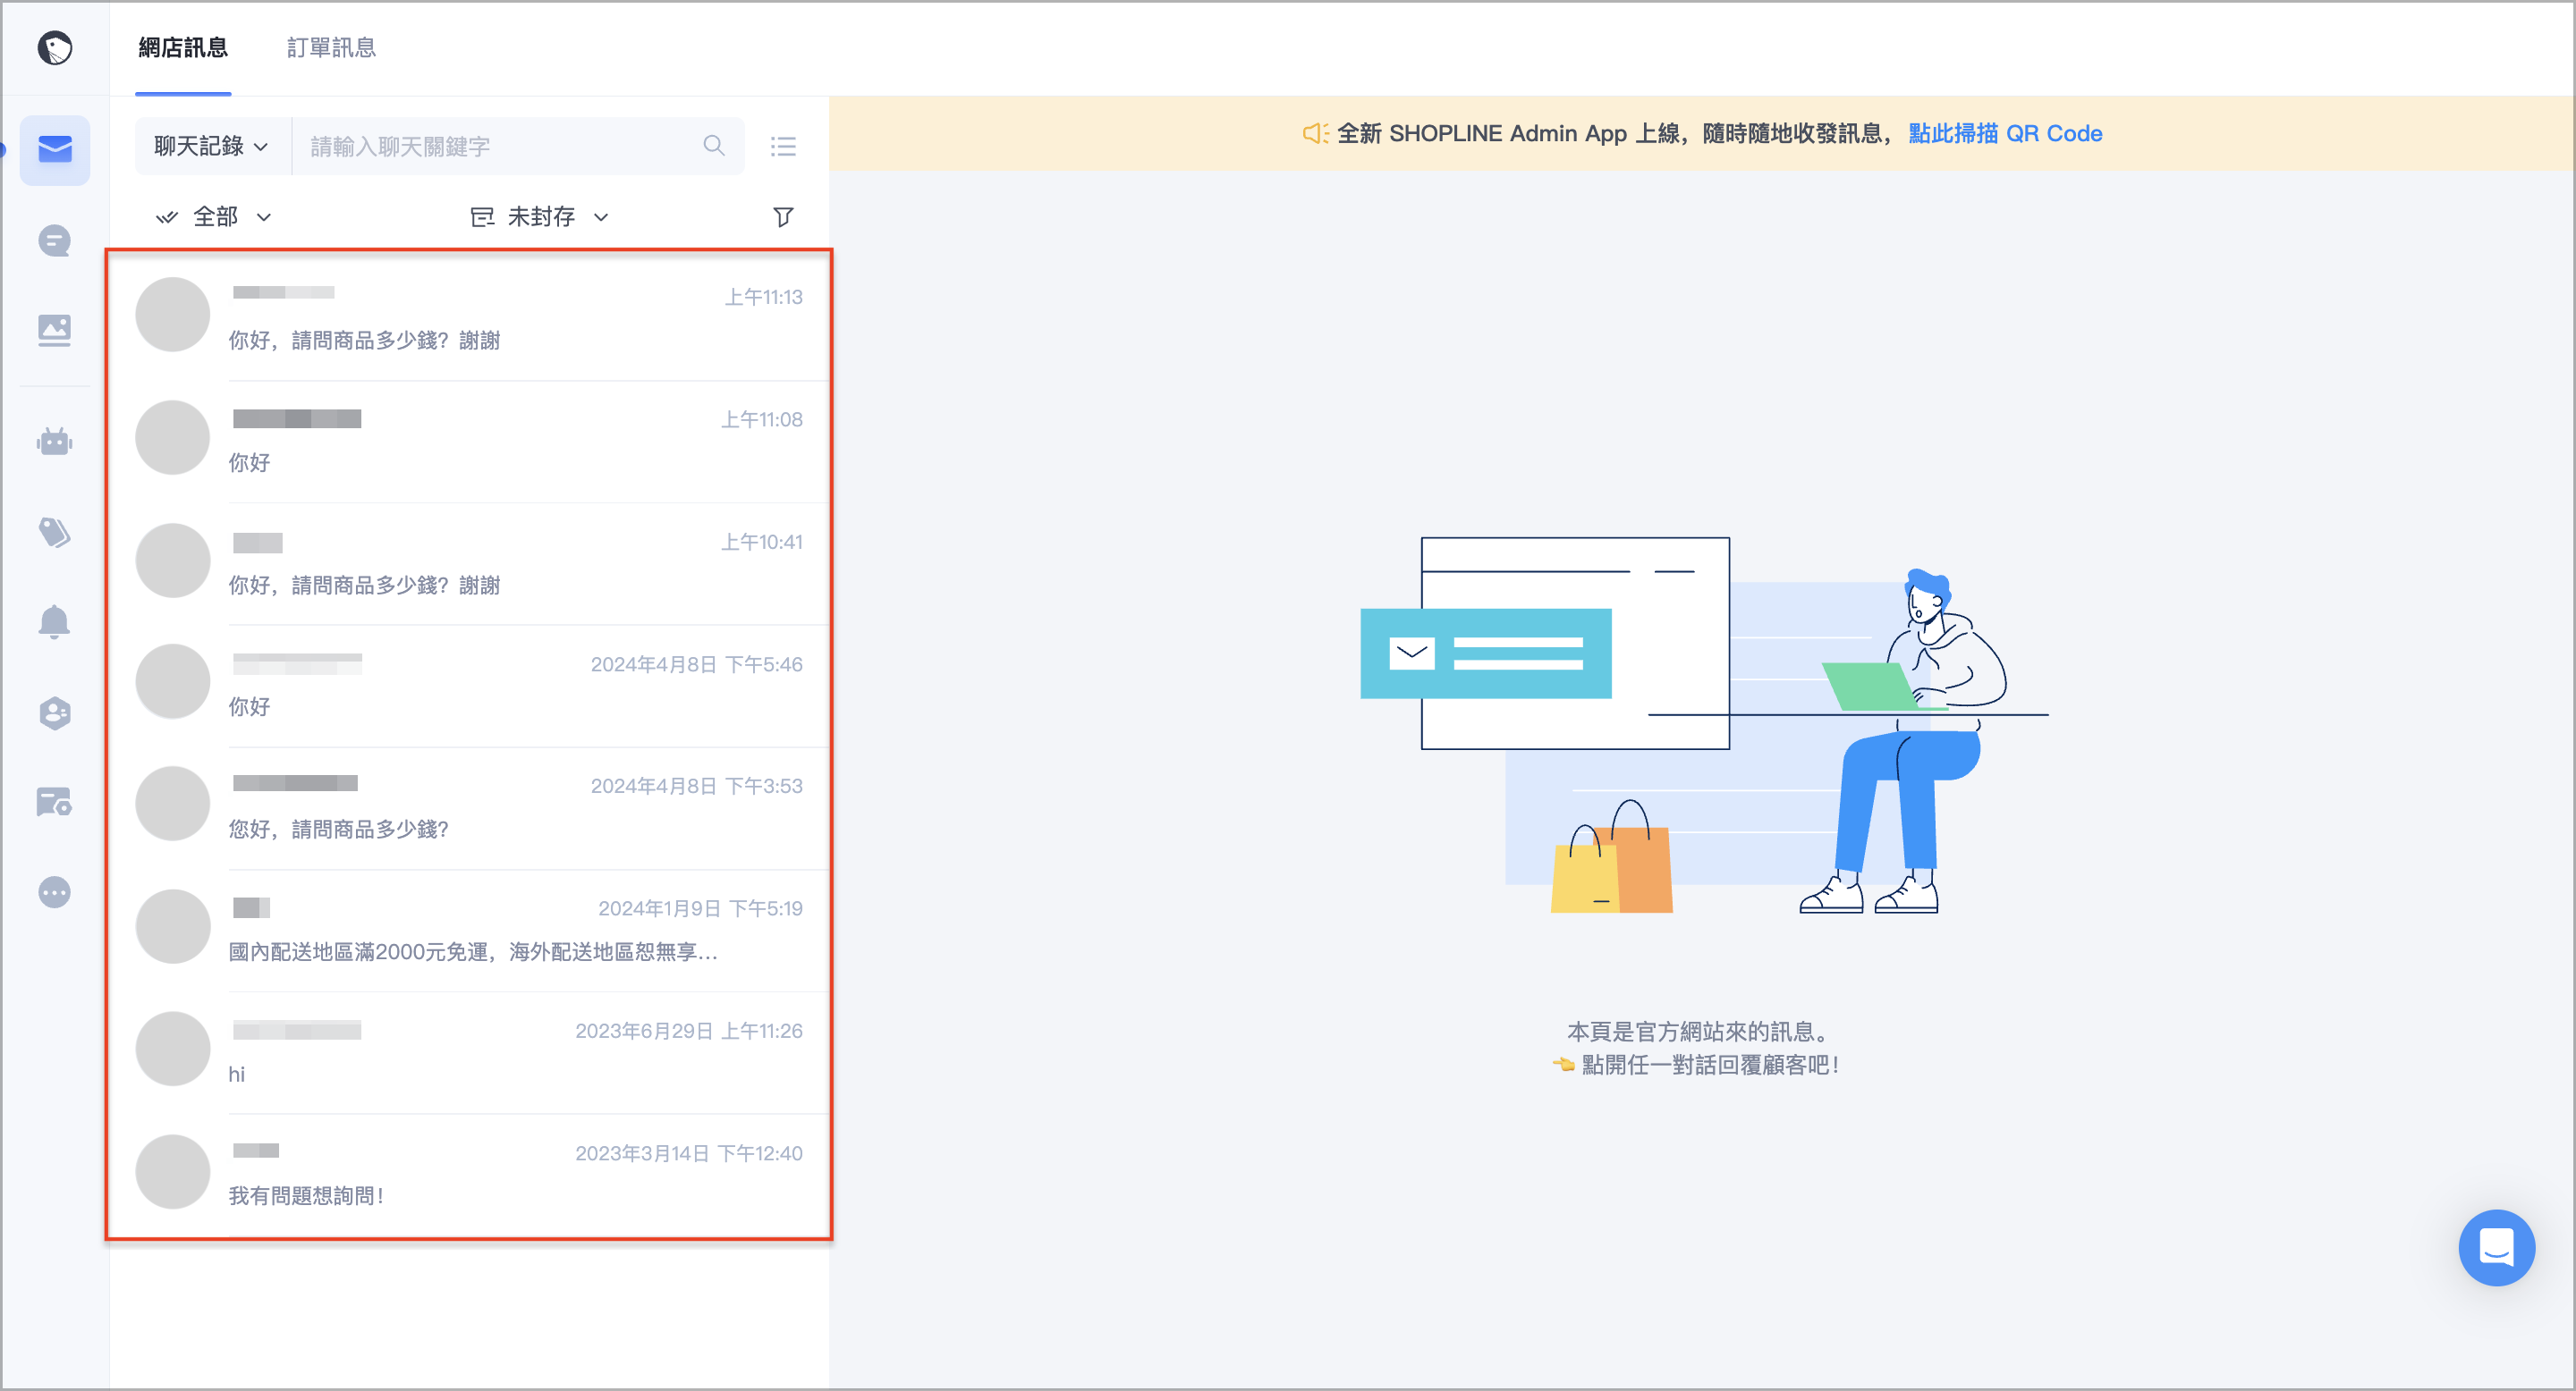Click the search magnifier icon
Screen dimensions: 2576x1391
pyautogui.click(x=713, y=146)
